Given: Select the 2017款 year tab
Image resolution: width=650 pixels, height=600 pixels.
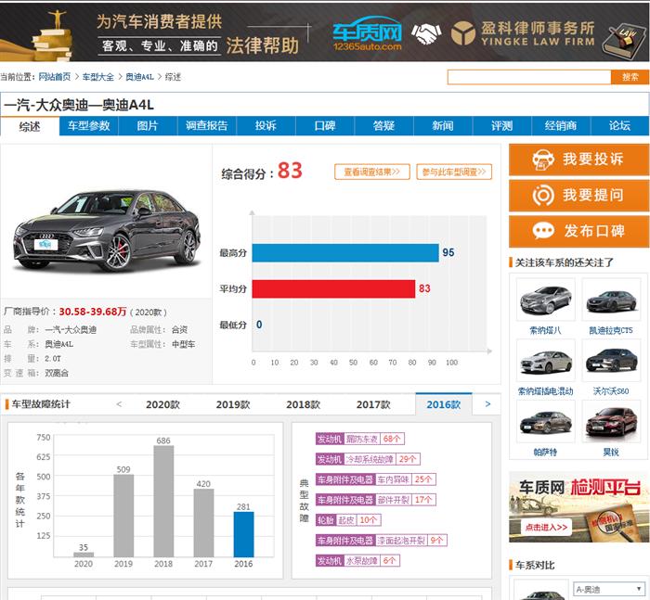Looking at the screenshot, I should 373,404.
